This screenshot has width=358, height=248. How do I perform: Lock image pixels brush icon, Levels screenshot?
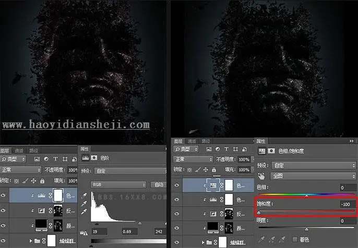pyautogui.click(x=25, y=181)
